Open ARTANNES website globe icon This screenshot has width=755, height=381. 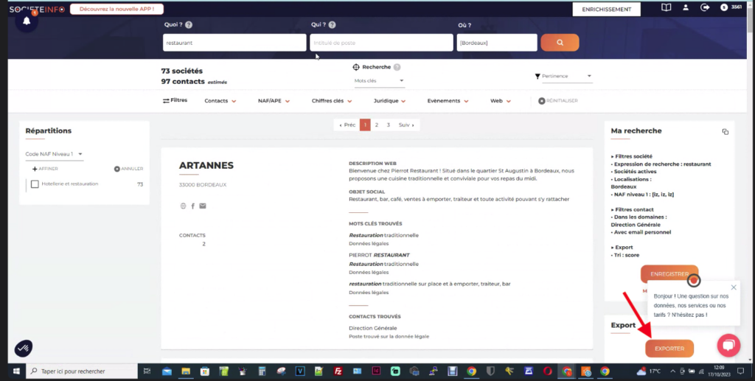point(183,206)
